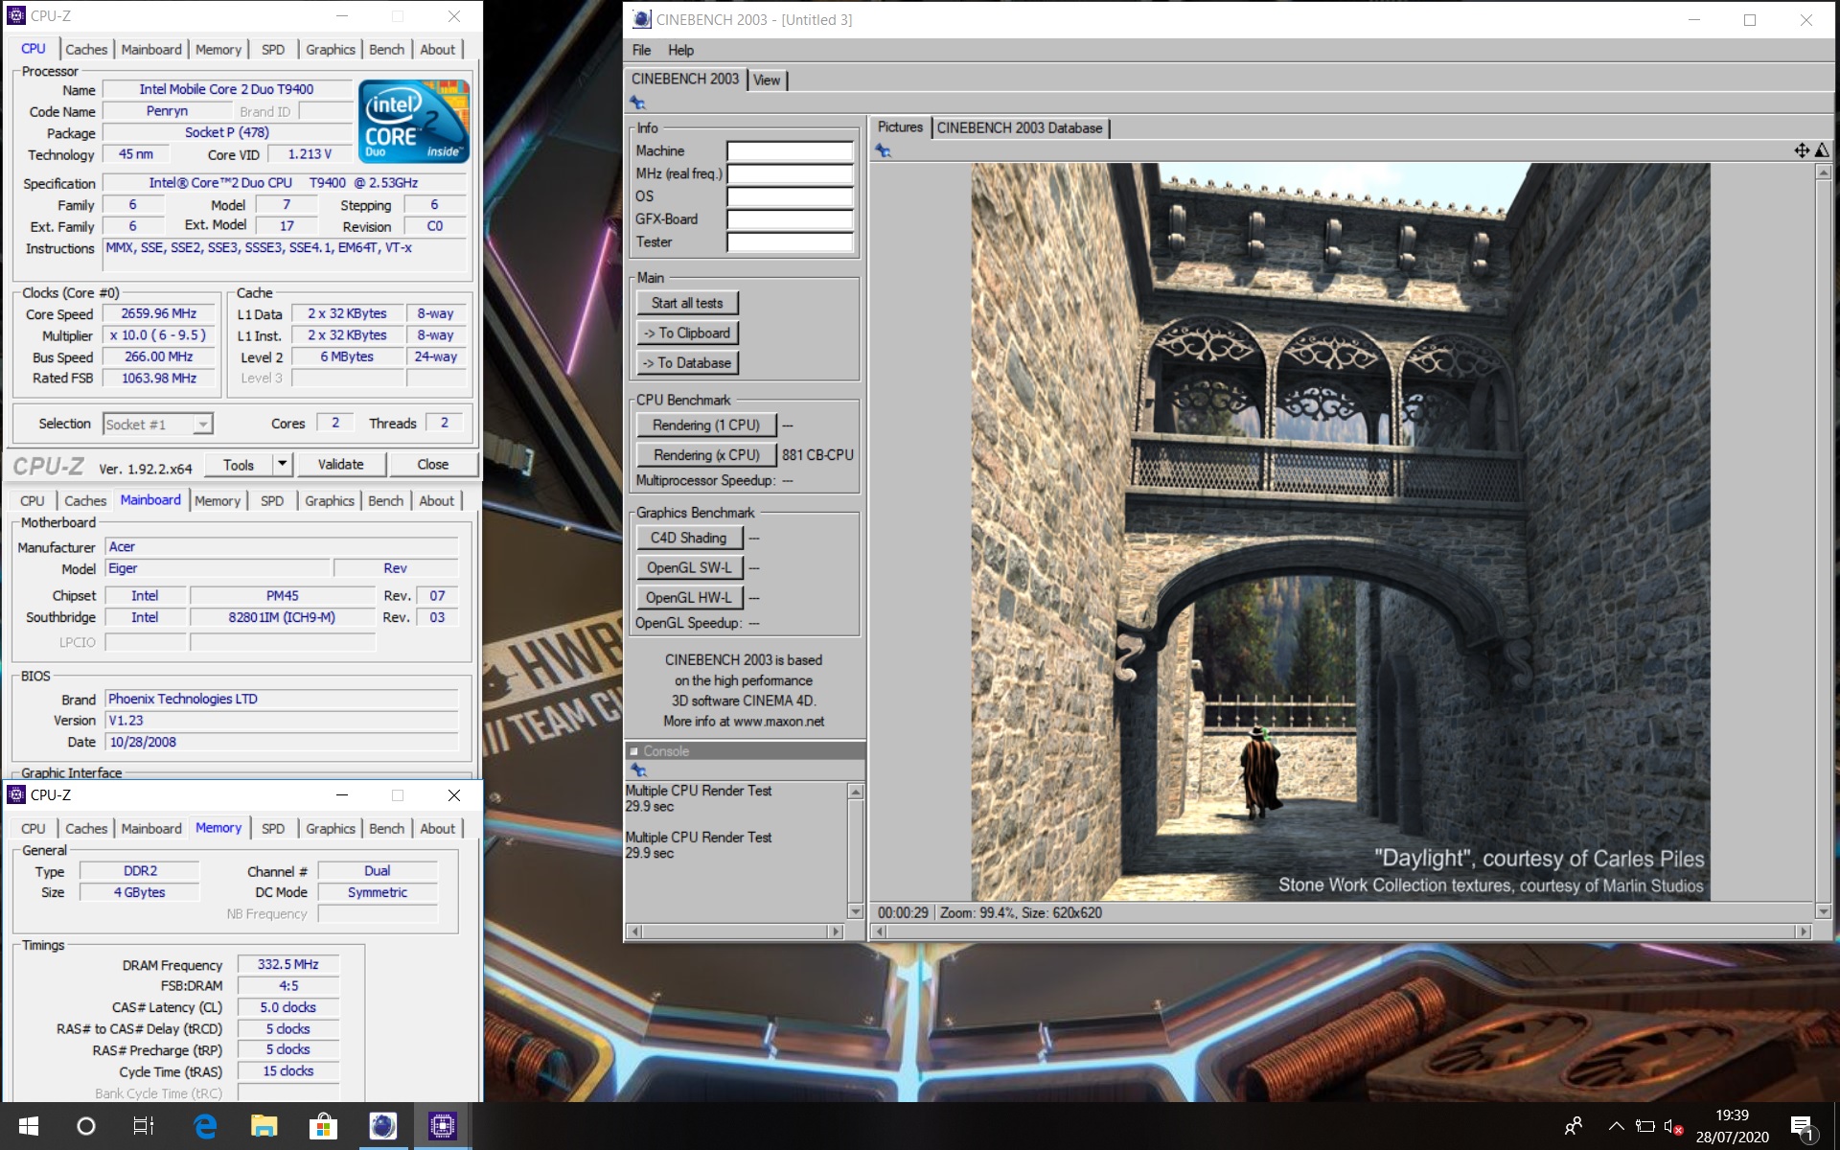Open Graphics tab in middle CPU-Z window
Screen dimensions: 1840x1150
point(330,500)
